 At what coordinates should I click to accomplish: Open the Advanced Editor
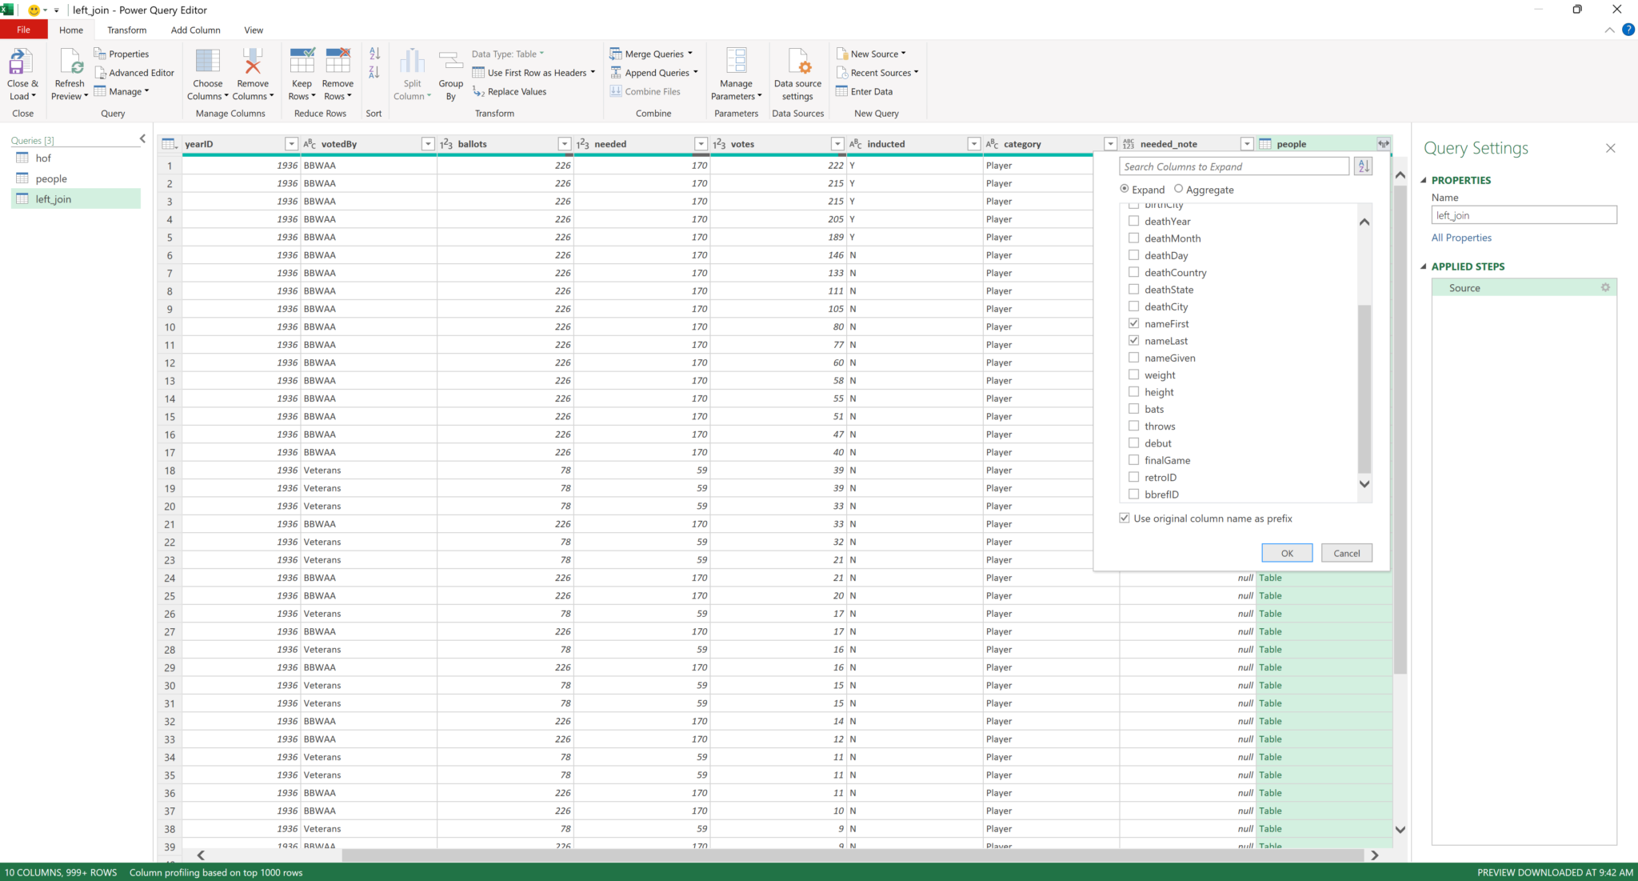pyautogui.click(x=134, y=72)
